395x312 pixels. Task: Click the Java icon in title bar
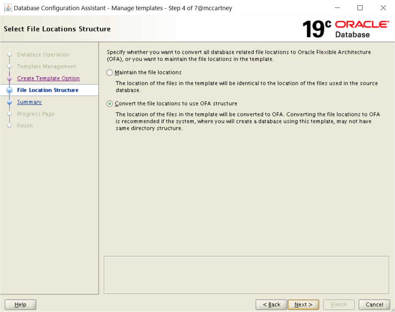(x=8, y=8)
